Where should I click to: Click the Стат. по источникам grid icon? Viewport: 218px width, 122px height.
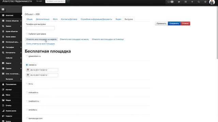[3, 74]
